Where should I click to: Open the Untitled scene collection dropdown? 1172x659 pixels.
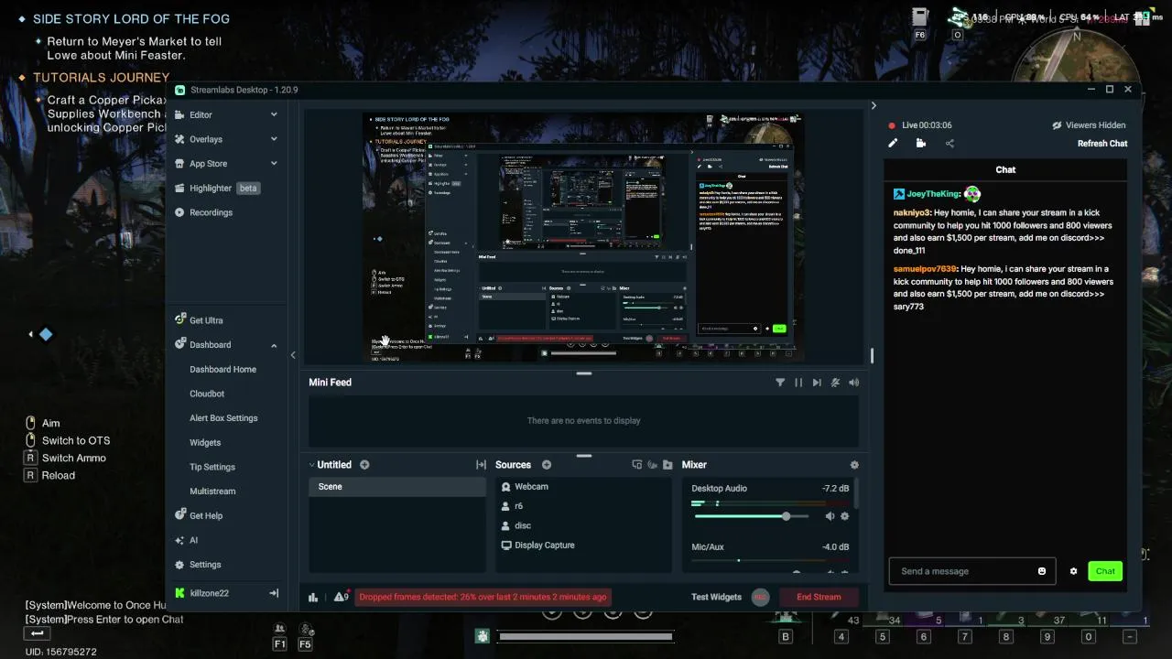point(331,465)
